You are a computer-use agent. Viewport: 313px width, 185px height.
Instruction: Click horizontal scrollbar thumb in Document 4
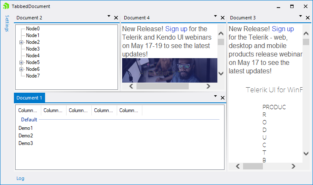click(x=163, y=86)
